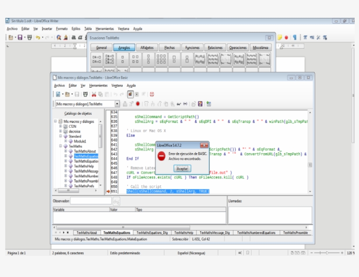Switch to the TexMathsHelp module tab
Image resolution: width=359 pixels, height=277 pixels.
[183, 233]
